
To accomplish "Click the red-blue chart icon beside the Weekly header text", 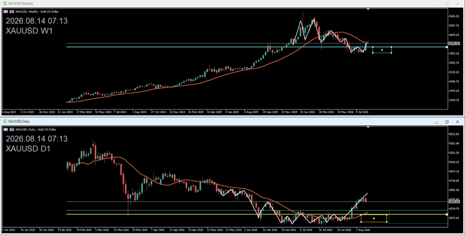I will (x=12, y=11).
